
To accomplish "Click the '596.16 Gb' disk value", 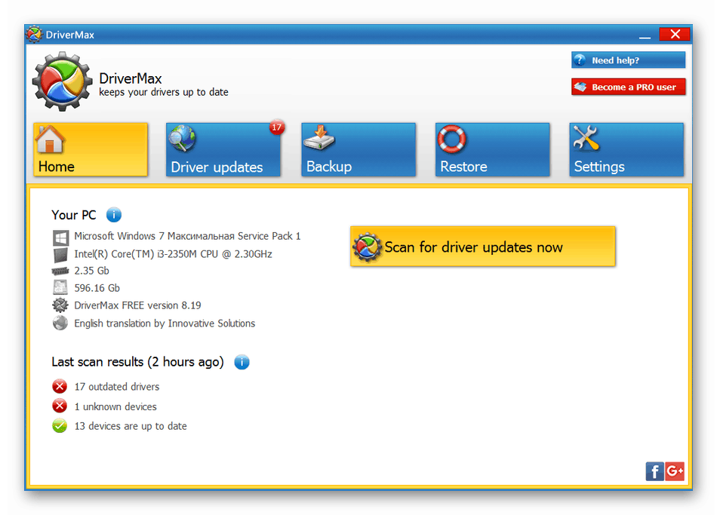I will click(x=97, y=288).
